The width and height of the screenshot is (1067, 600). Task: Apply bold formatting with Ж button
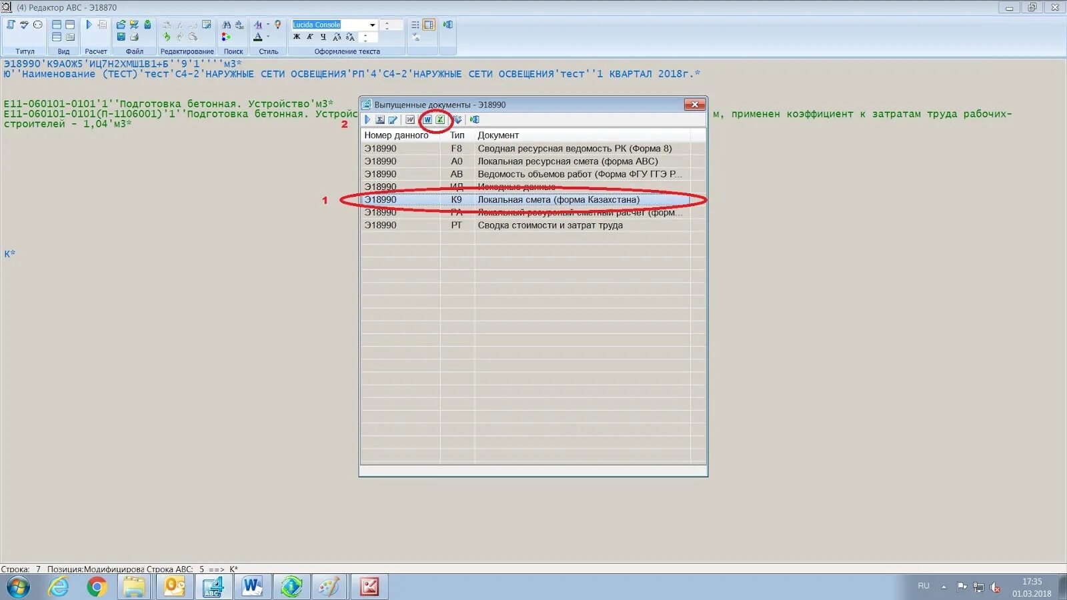(x=297, y=37)
